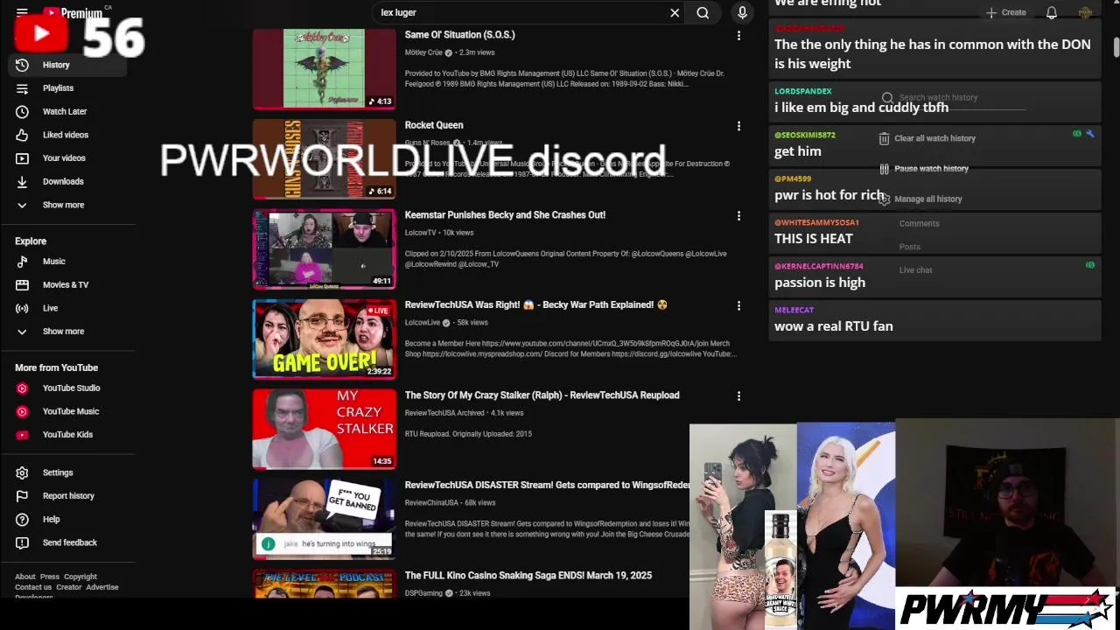Clear the search box text
This screenshot has height=630, width=1120.
(675, 13)
